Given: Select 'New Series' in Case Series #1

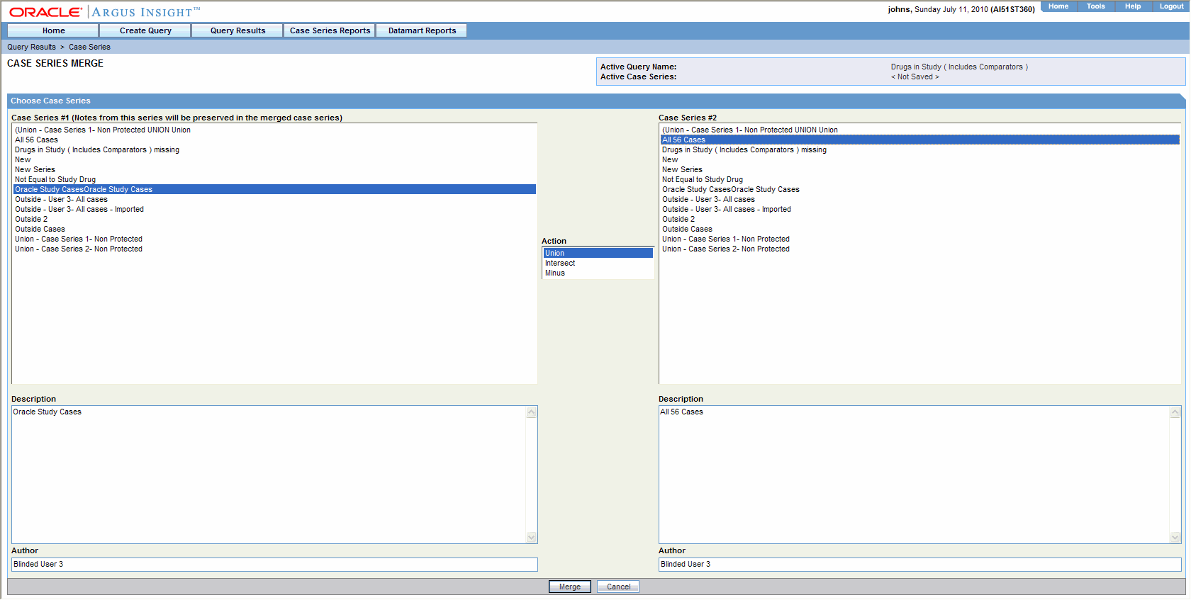Looking at the screenshot, I should pyautogui.click(x=274, y=169).
